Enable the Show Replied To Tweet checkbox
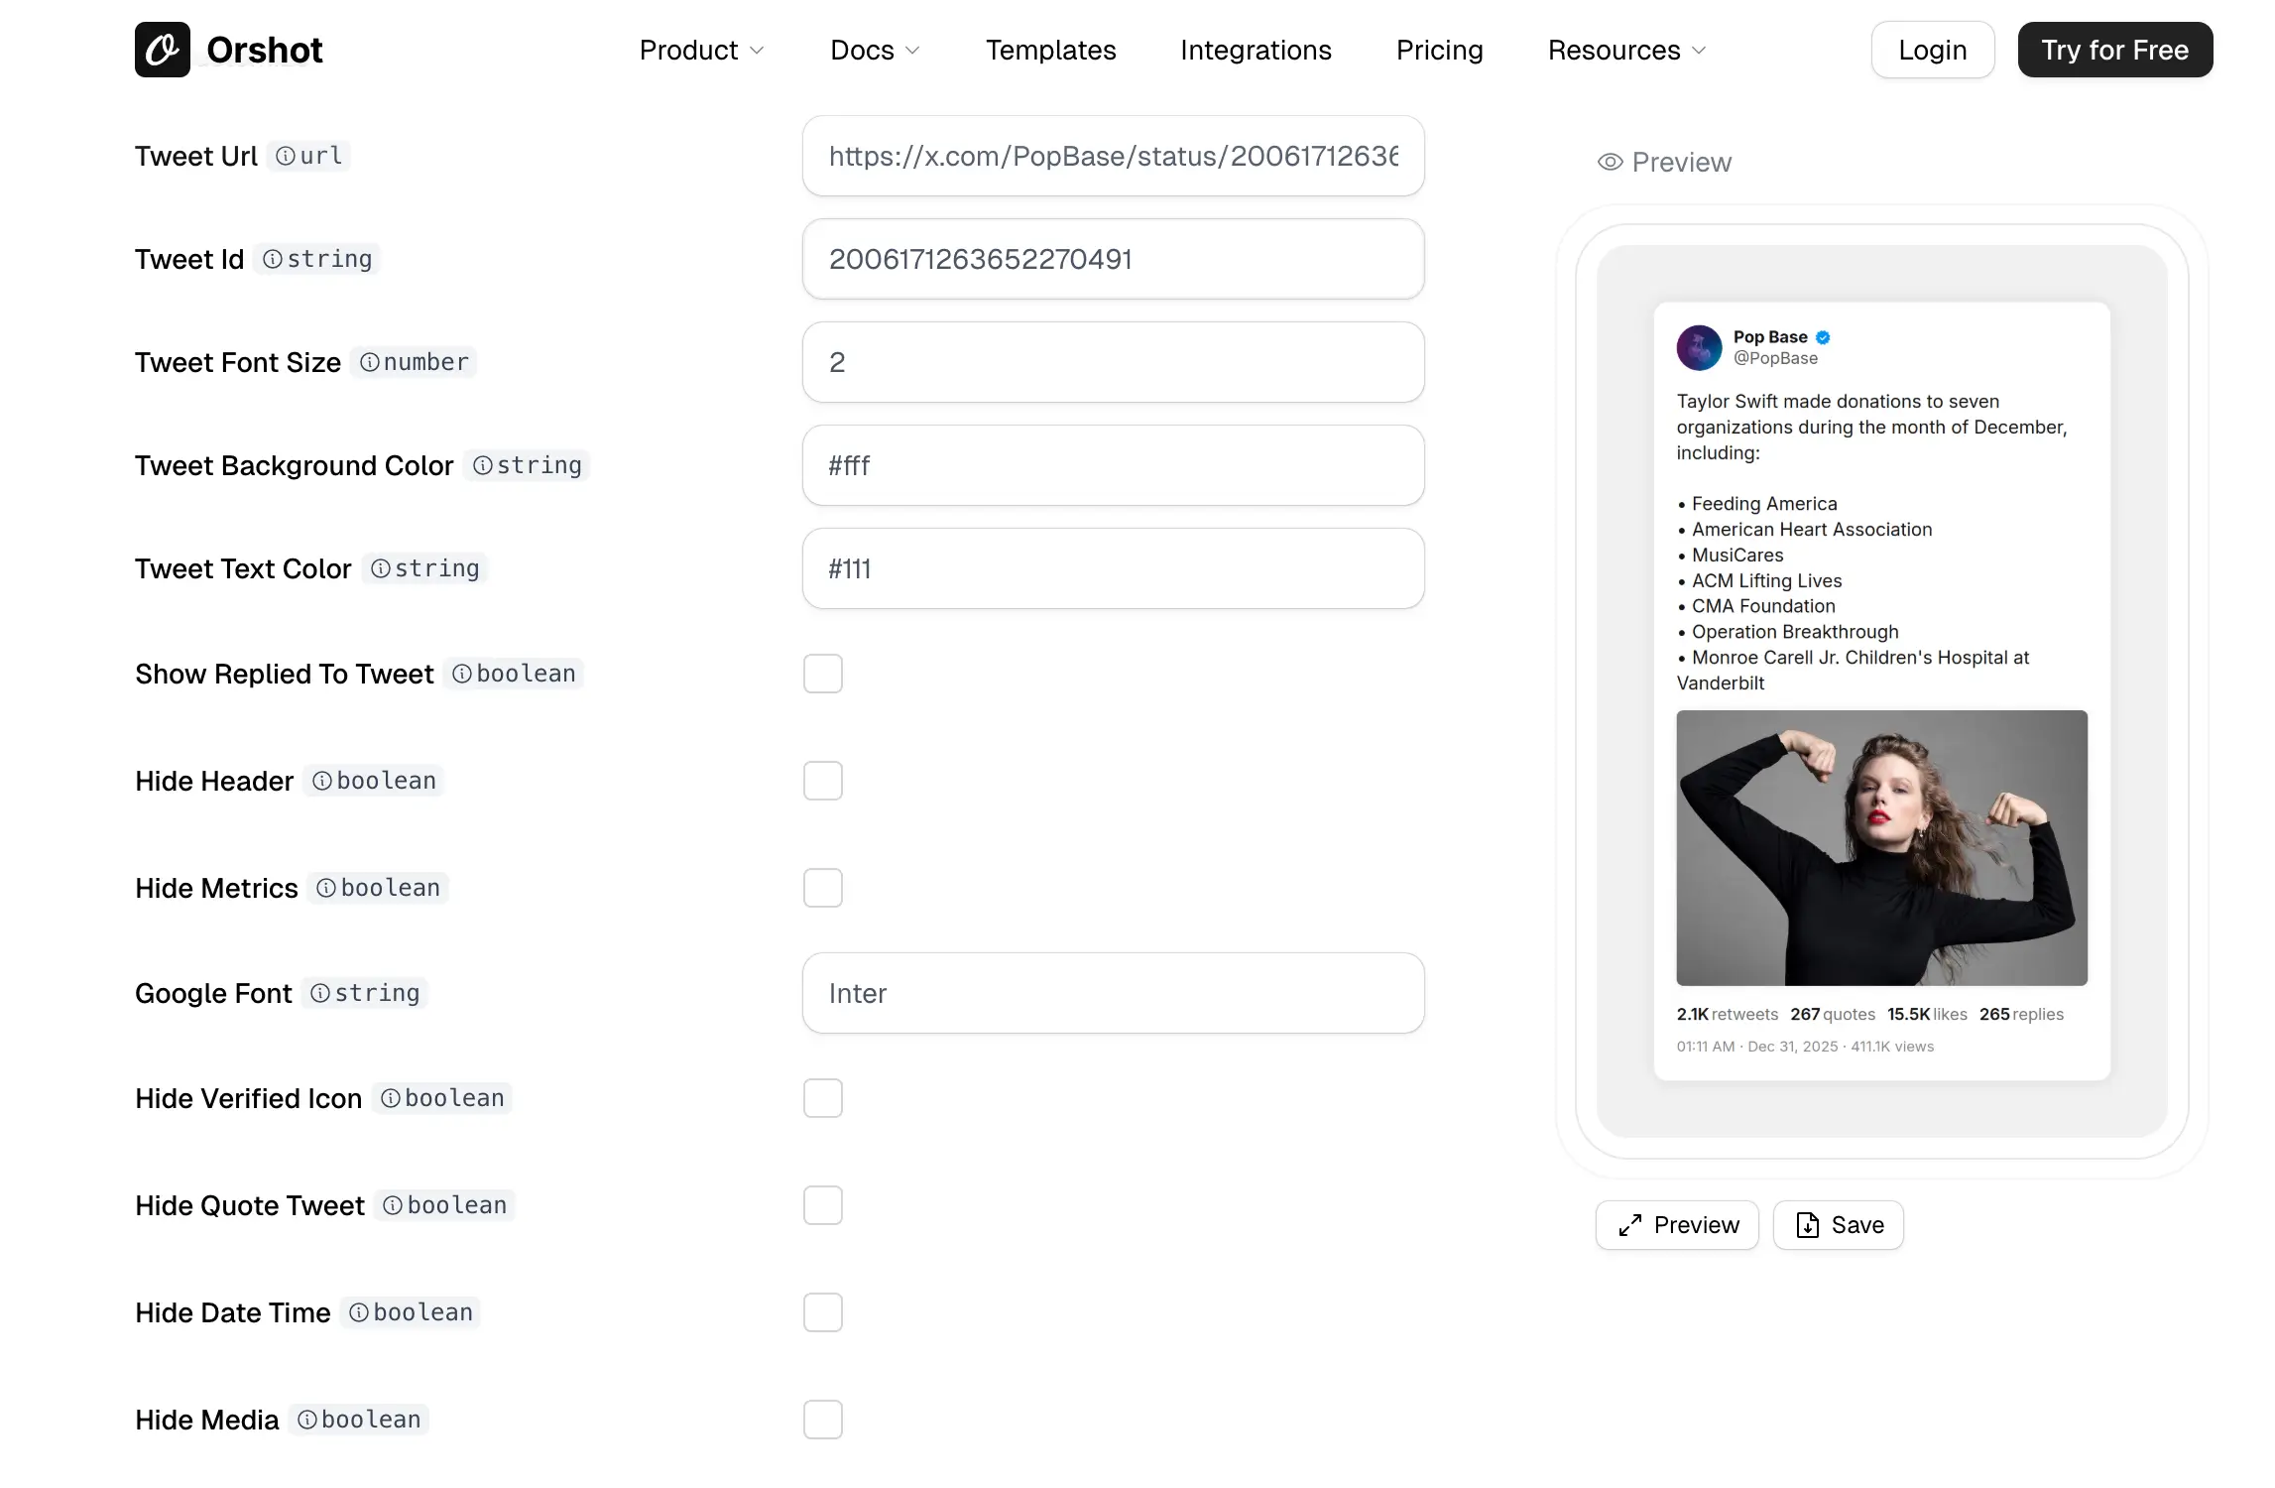Image resolution: width=2275 pixels, height=1488 pixels. (822, 674)
